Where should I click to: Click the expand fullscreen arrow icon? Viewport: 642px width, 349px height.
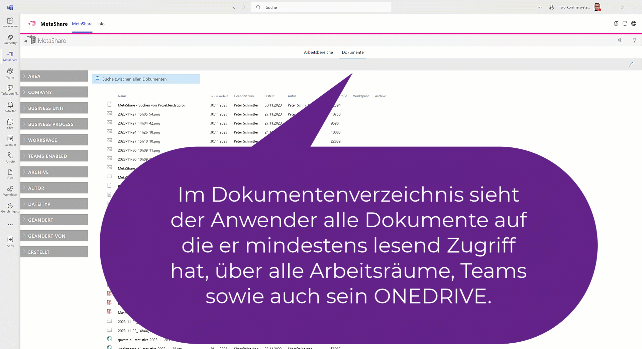tap(631, 64)
